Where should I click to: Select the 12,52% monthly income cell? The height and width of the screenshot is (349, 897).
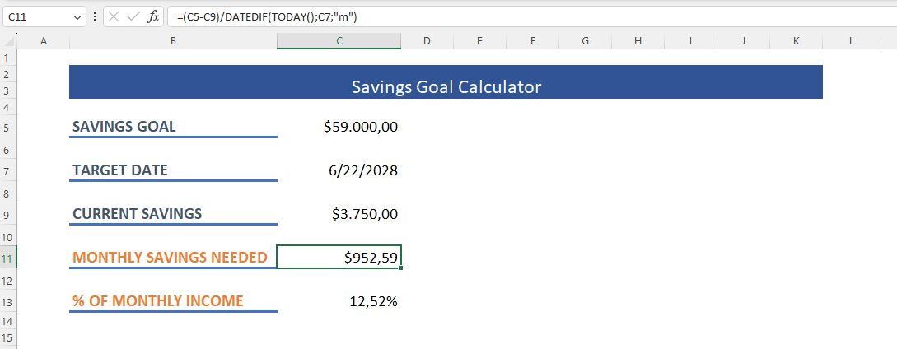(339, 301)
